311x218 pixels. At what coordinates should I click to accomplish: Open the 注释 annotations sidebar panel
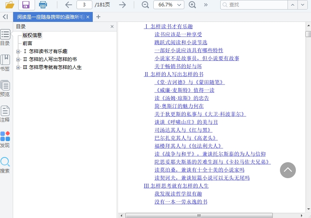(x=5, y=114)
